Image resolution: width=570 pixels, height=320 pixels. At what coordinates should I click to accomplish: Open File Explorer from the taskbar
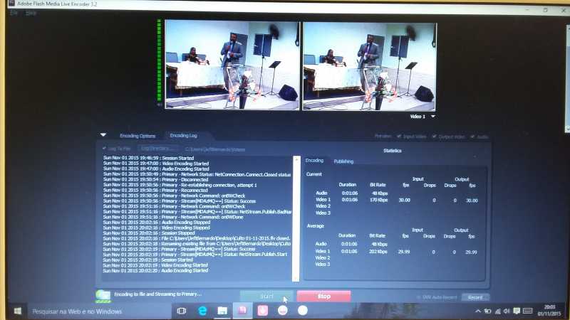[222, 311]
